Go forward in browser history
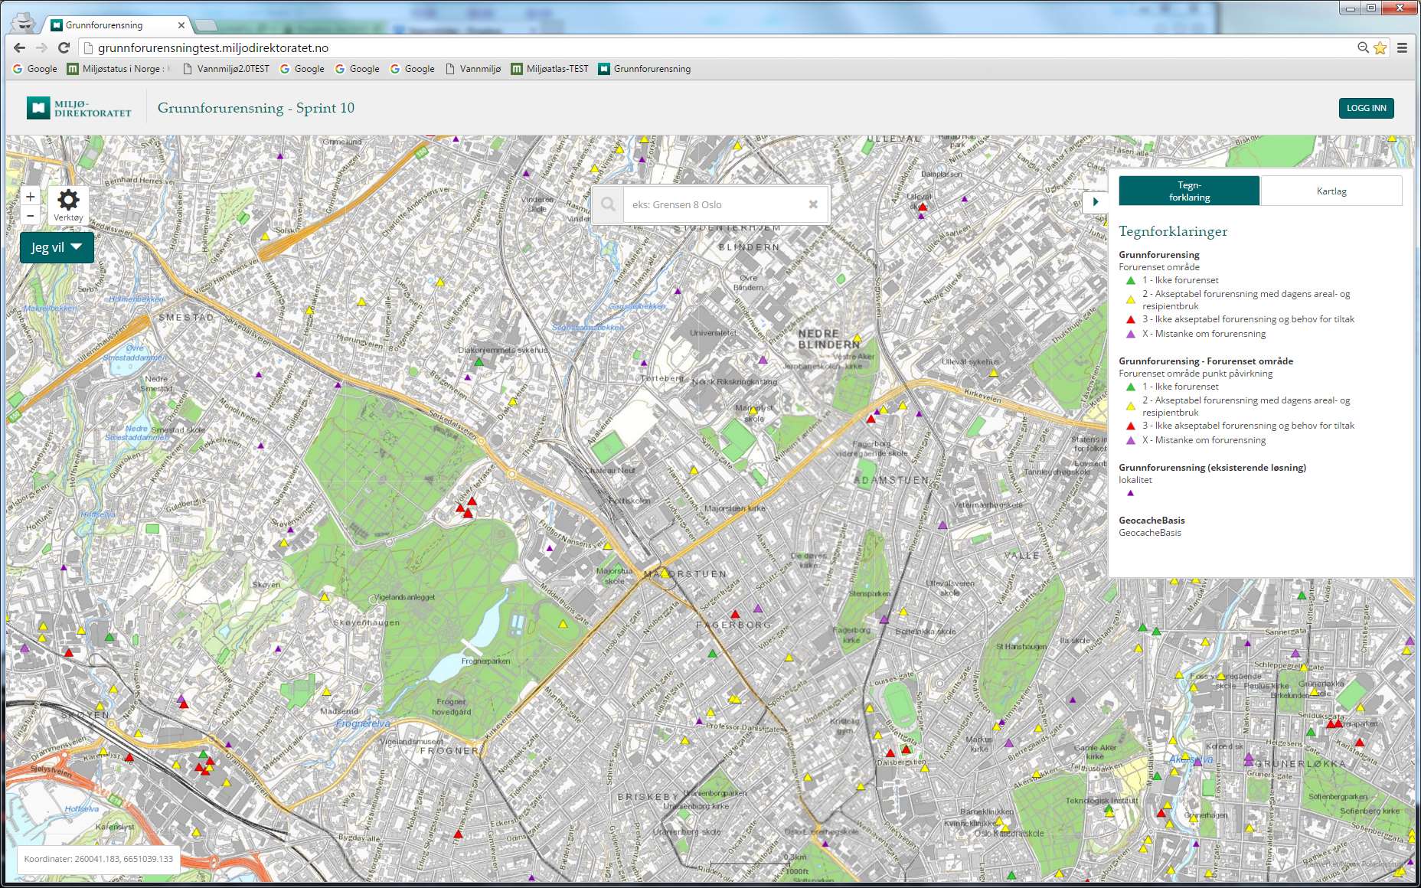This screenshot has height=888, width=1421. coord(41,47)
